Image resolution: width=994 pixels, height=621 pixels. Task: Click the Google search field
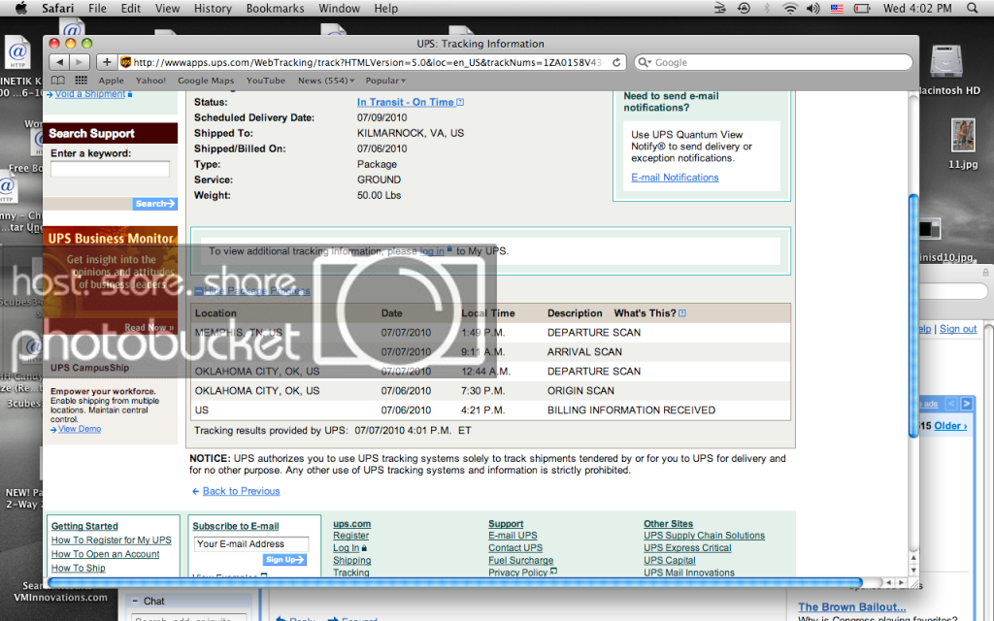pyautogui.click(x=774, y=62)
